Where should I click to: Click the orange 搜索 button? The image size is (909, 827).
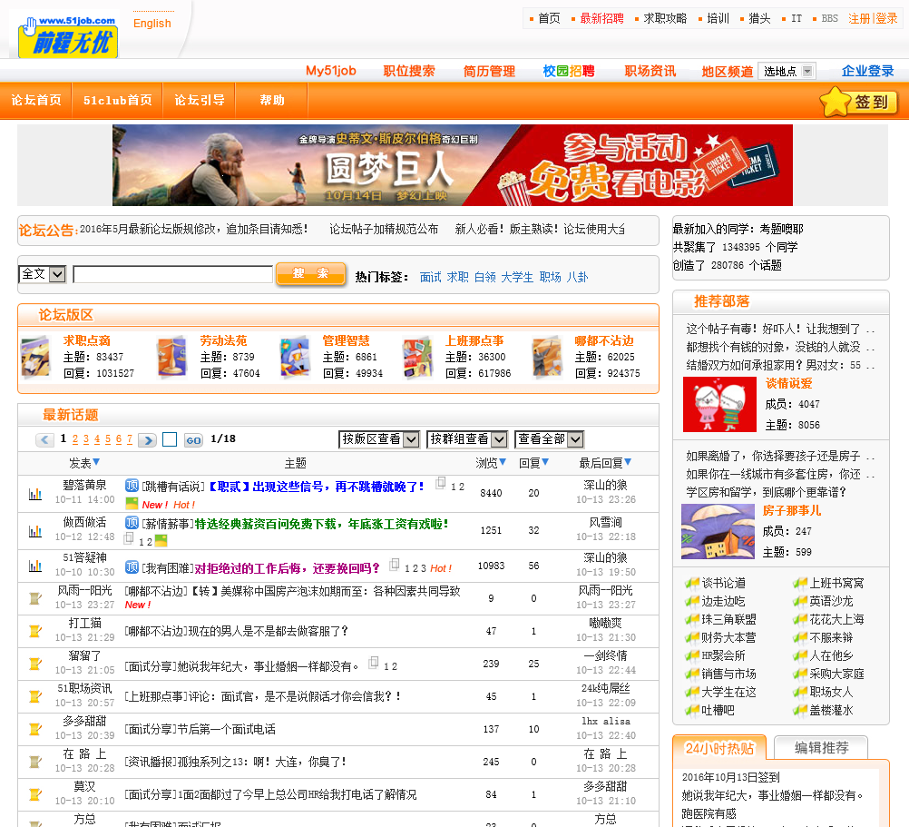311,274
